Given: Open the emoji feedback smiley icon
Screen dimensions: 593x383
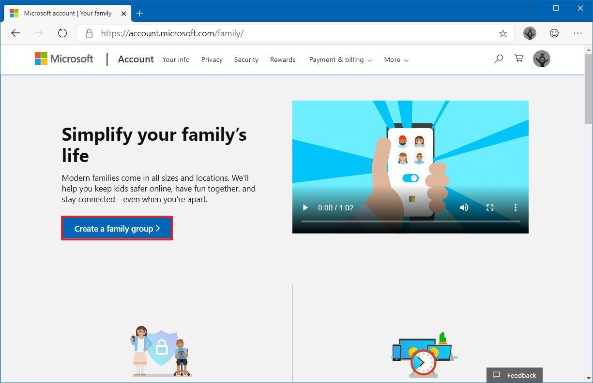Looking at the screenshot, I should [x=554, y=33].
